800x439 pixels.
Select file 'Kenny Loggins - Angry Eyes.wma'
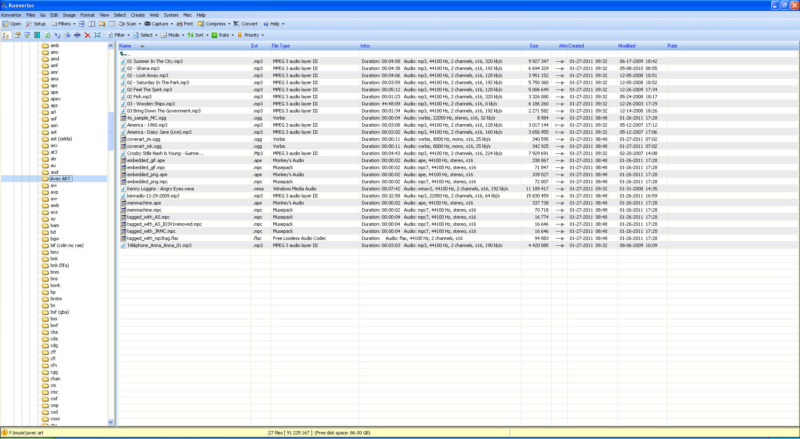pos(160,189)
